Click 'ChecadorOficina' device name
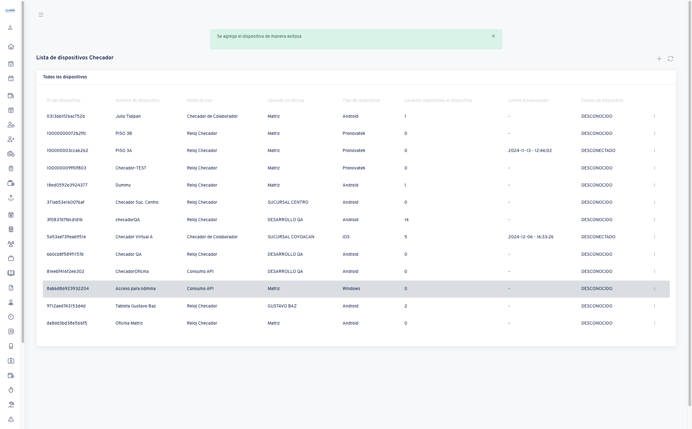Screen dimensions: 692x429 pos(132,272)
